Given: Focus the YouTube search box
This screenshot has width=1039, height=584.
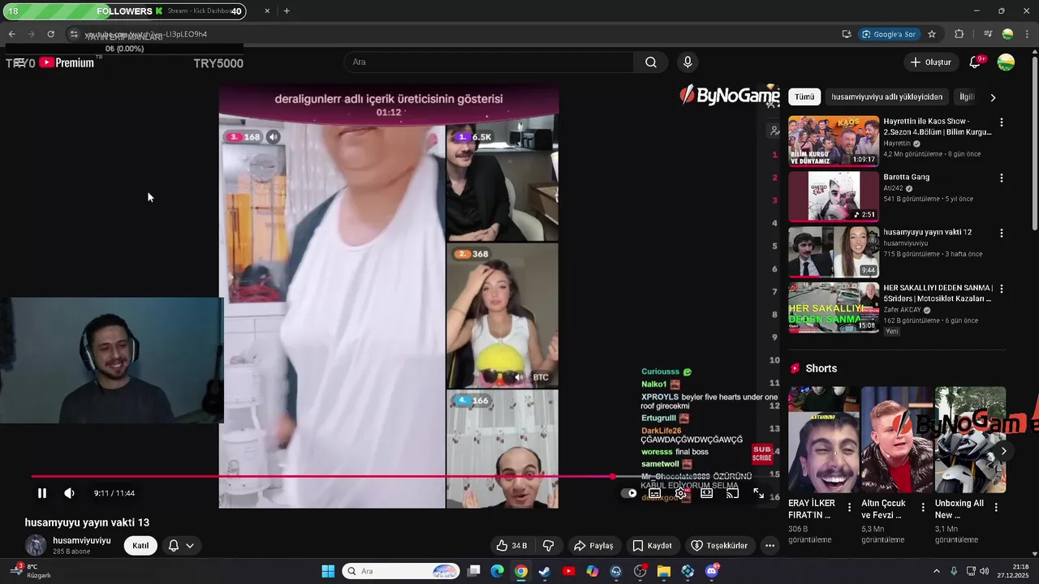Looking at the screenshot, I should 489,62.
